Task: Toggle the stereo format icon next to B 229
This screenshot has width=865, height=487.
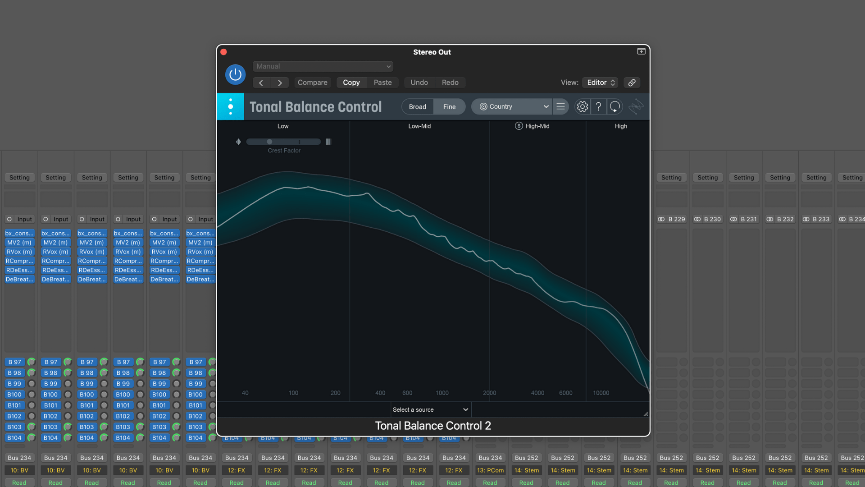Action: pyautogui.click(x=661, y=219)
